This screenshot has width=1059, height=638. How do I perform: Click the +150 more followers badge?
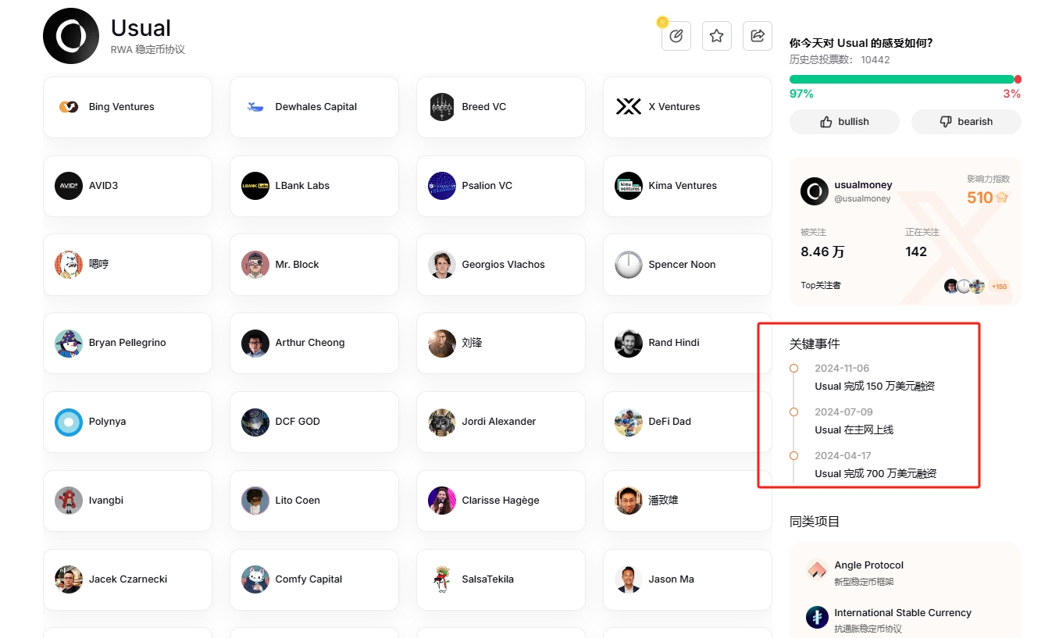pos(999,287)
